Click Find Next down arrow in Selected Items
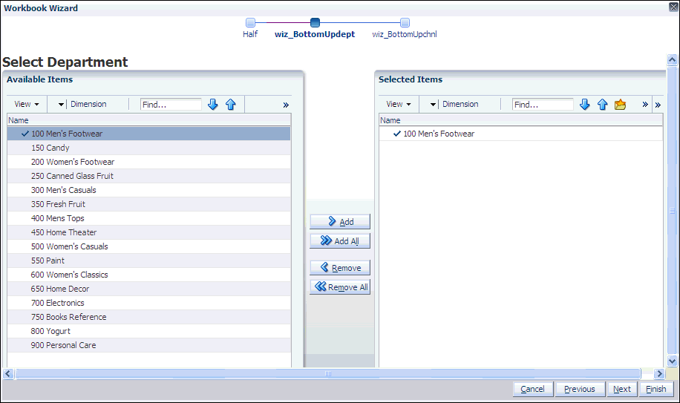 tap(584, 105)
